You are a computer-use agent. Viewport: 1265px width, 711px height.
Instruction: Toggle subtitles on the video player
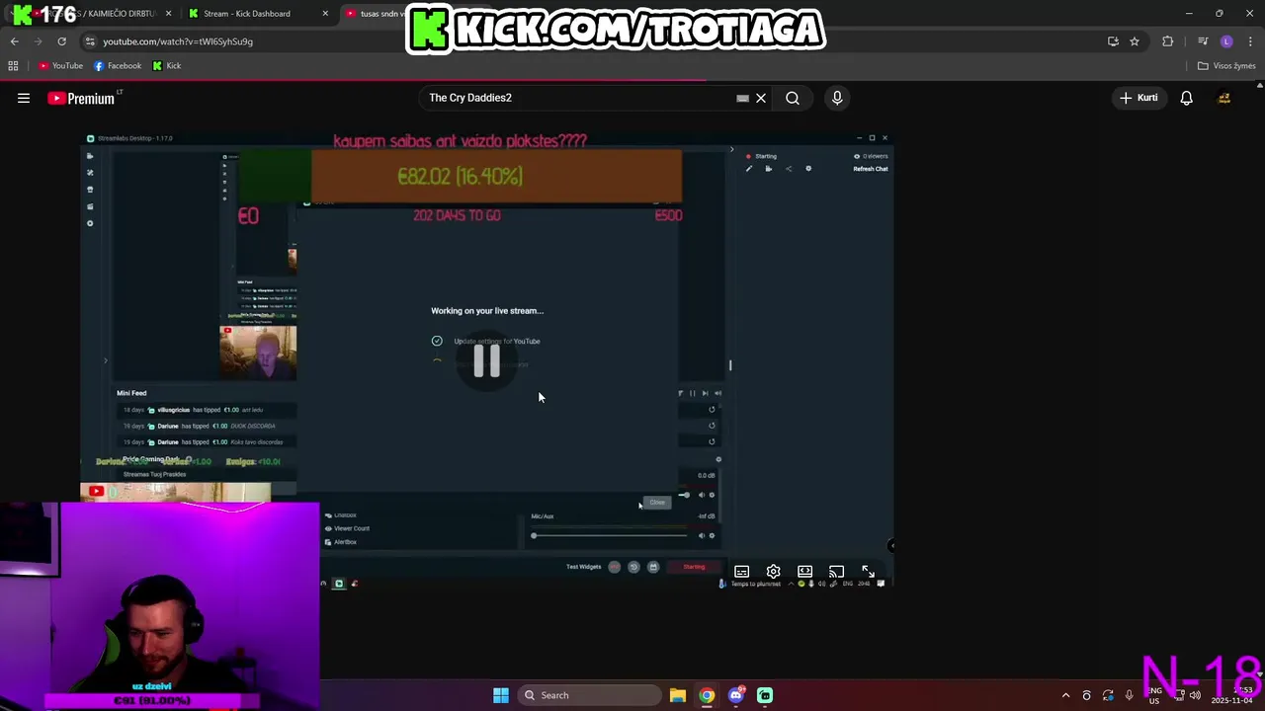(742, 572)
